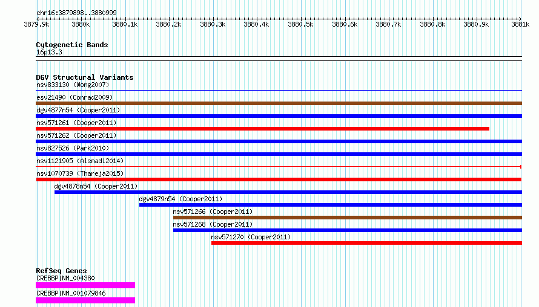Click the 3880.1k ruler label
The width and height of the screenshot is (539, 307).
[125, 24]
